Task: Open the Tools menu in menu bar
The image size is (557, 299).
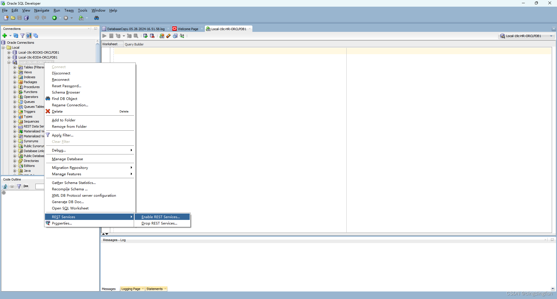Action: pos(82,10)
